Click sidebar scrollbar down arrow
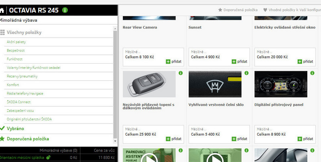 click(x=116, y=141)
